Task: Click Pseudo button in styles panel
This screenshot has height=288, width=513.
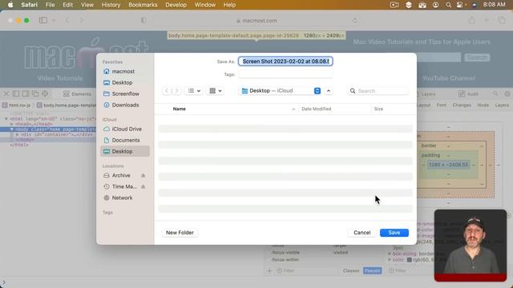Action: (x=372, y=270)
